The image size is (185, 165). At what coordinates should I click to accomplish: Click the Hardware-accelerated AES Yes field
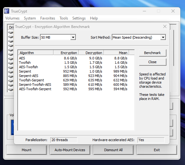pos(151,140)
